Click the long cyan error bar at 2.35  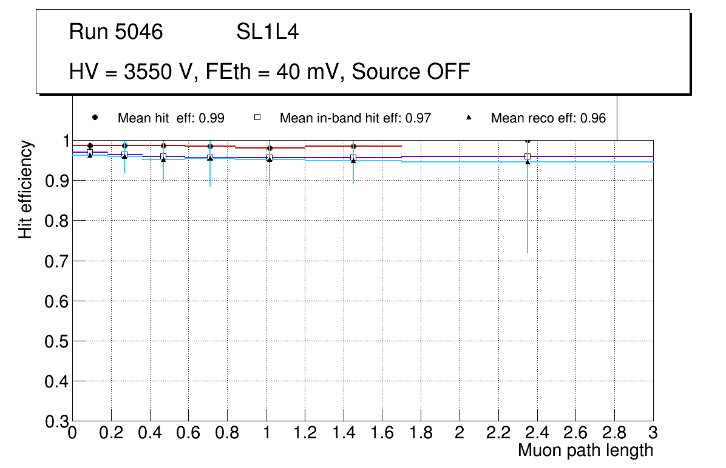(528, 212)
